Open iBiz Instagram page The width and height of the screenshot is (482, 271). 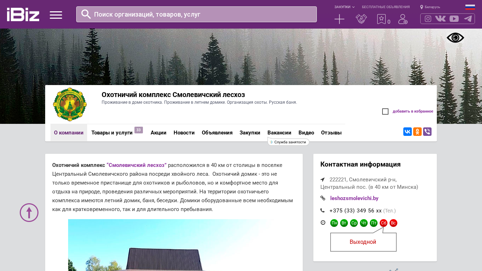pos(428,19)
